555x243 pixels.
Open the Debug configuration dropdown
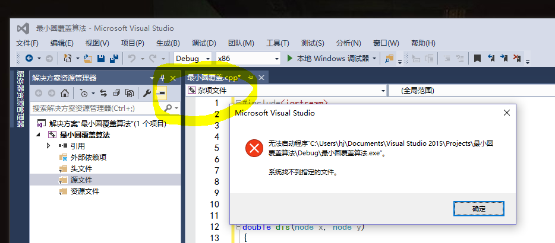(208, 59)
